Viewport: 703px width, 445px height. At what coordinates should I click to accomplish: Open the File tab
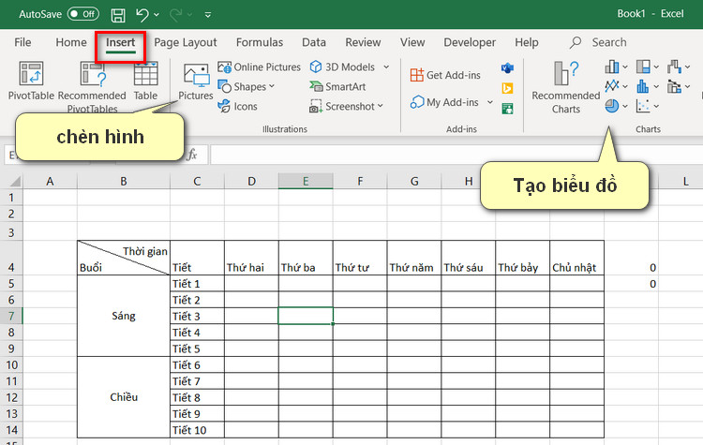(x=22, y=42)
